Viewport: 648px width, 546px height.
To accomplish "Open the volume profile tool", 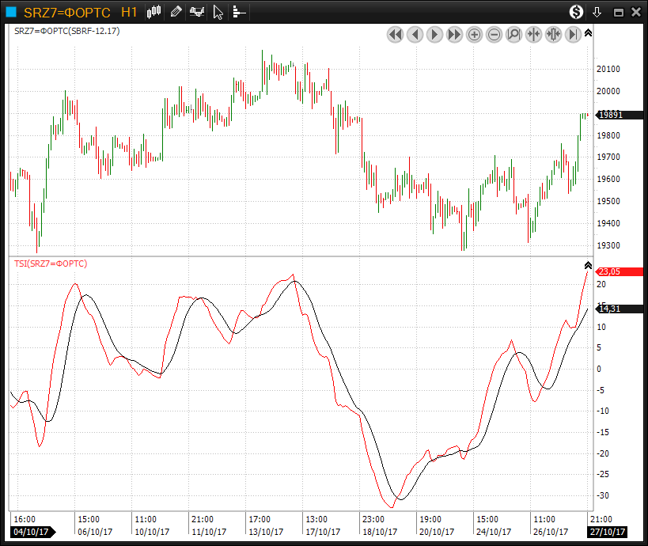I will pos(239,12).
